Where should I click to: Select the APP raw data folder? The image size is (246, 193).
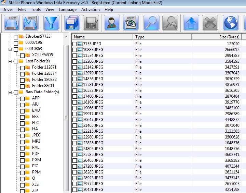(36, 98)
